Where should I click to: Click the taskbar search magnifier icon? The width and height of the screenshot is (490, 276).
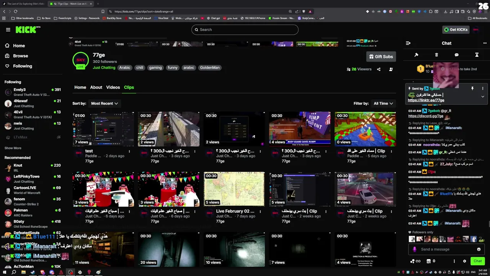[14, 272]
